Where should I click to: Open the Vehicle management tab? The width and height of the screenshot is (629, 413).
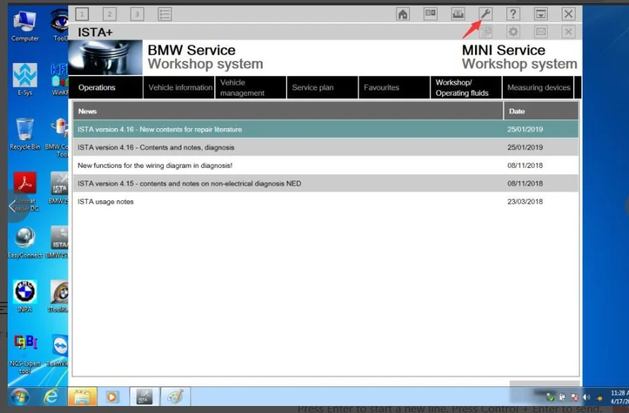251,87
